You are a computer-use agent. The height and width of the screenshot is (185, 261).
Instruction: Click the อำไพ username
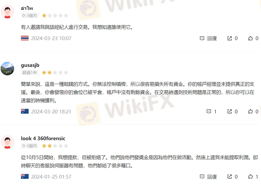pyautogui.click(x=27, y=8)
